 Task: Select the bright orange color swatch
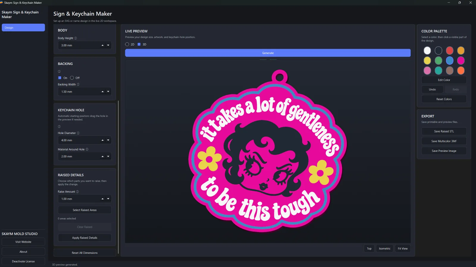click(x=461, y=70)
